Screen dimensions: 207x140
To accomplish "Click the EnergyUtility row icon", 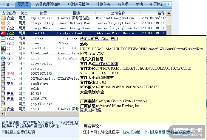I will (3, 23).
